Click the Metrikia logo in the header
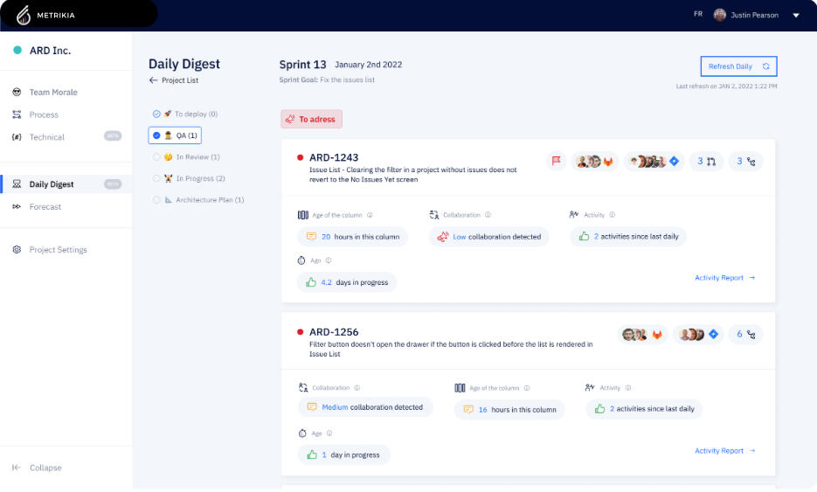817x492 pixels. point(24,14)
